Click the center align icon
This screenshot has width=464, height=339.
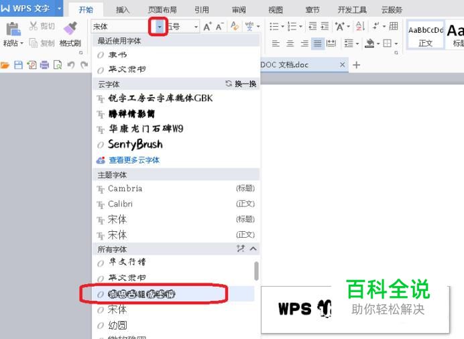coord(290,44)
